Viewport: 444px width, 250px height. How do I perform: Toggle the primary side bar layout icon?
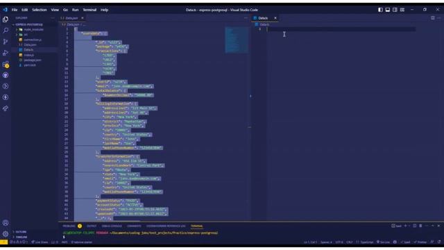[380, 10]
